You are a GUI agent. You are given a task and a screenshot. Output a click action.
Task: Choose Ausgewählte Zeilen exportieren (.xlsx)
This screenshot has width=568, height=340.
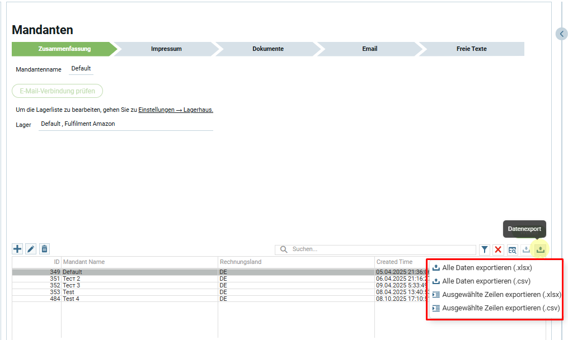point(501,295)
